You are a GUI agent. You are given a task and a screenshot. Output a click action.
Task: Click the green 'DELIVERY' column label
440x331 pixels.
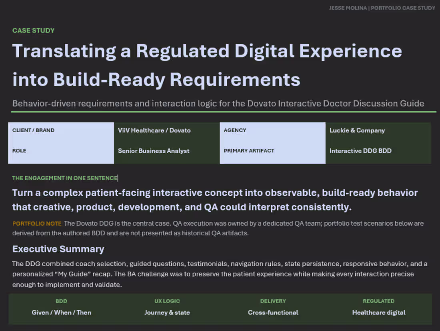pyautogui.click(x=273, y=301)
